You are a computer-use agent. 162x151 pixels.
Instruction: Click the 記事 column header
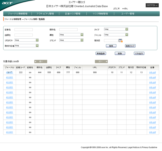(152, 67)
